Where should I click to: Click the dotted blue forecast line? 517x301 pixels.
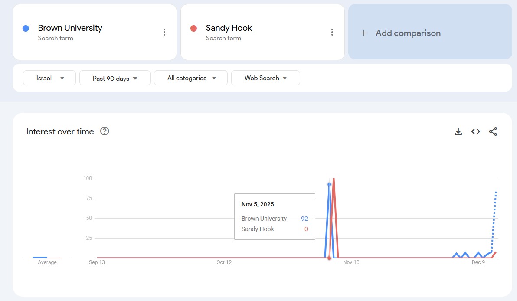coord(494,221)
